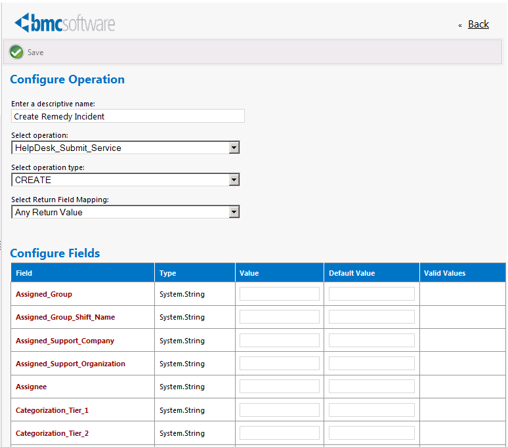Click the green checkmark Save icon

point(17,52)
